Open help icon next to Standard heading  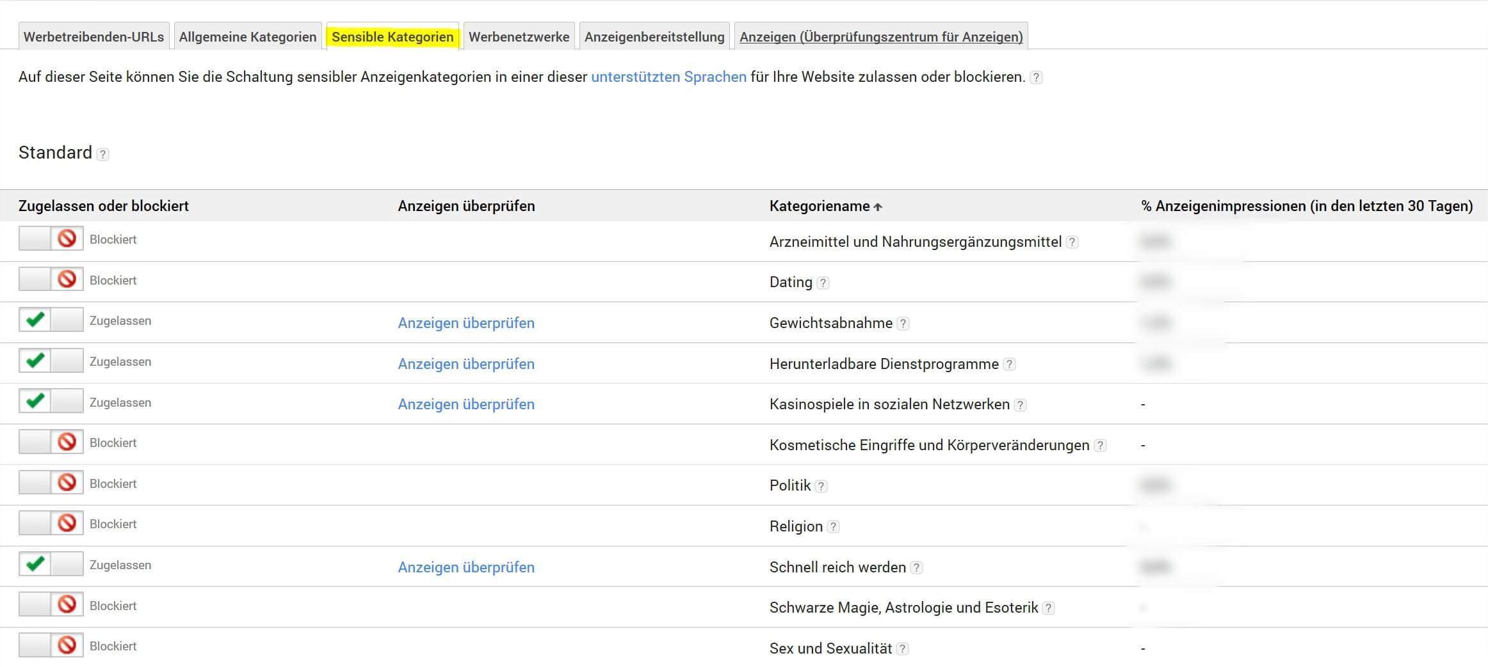[102, 154]
